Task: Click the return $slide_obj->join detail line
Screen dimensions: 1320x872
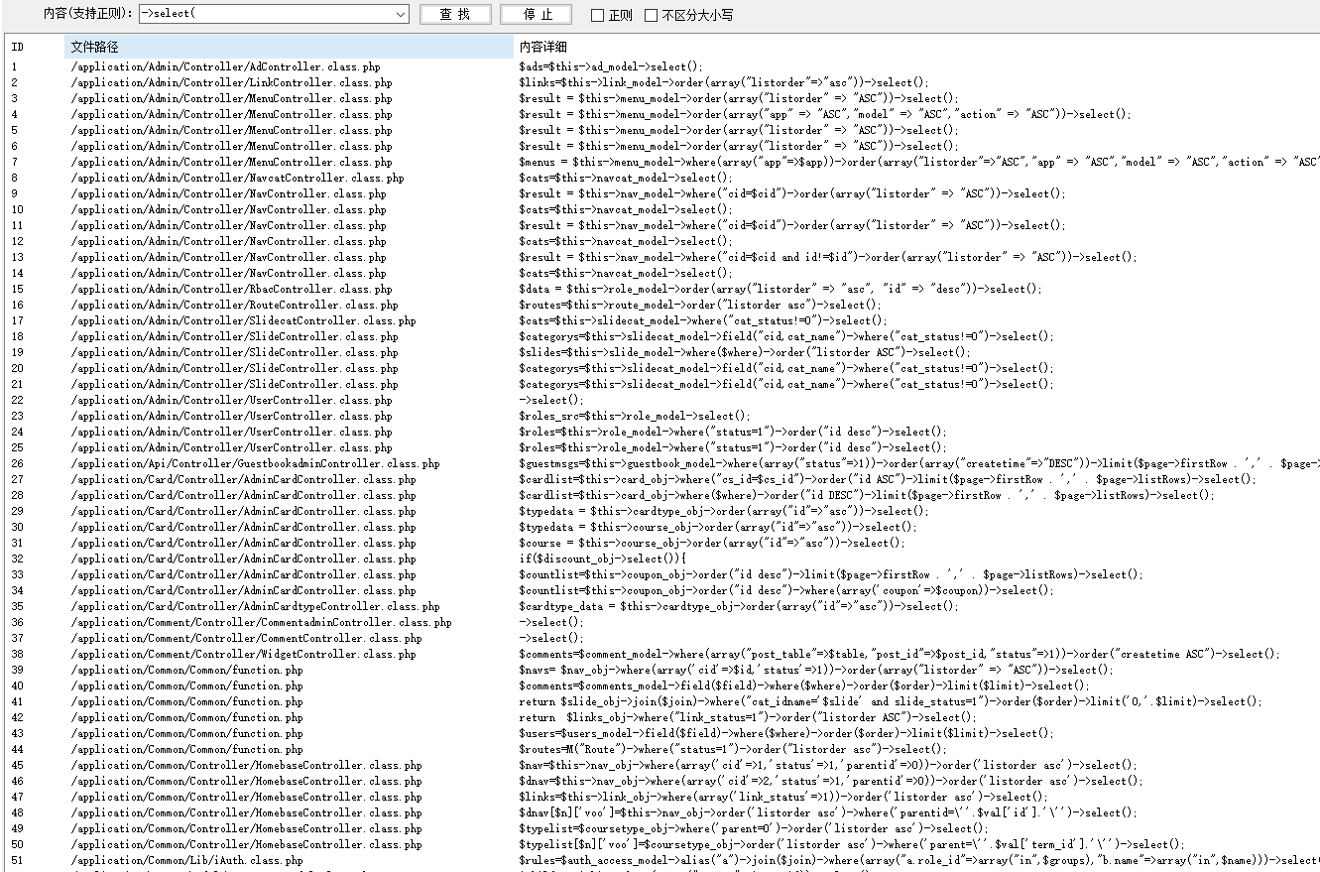Action: point(890,701)
